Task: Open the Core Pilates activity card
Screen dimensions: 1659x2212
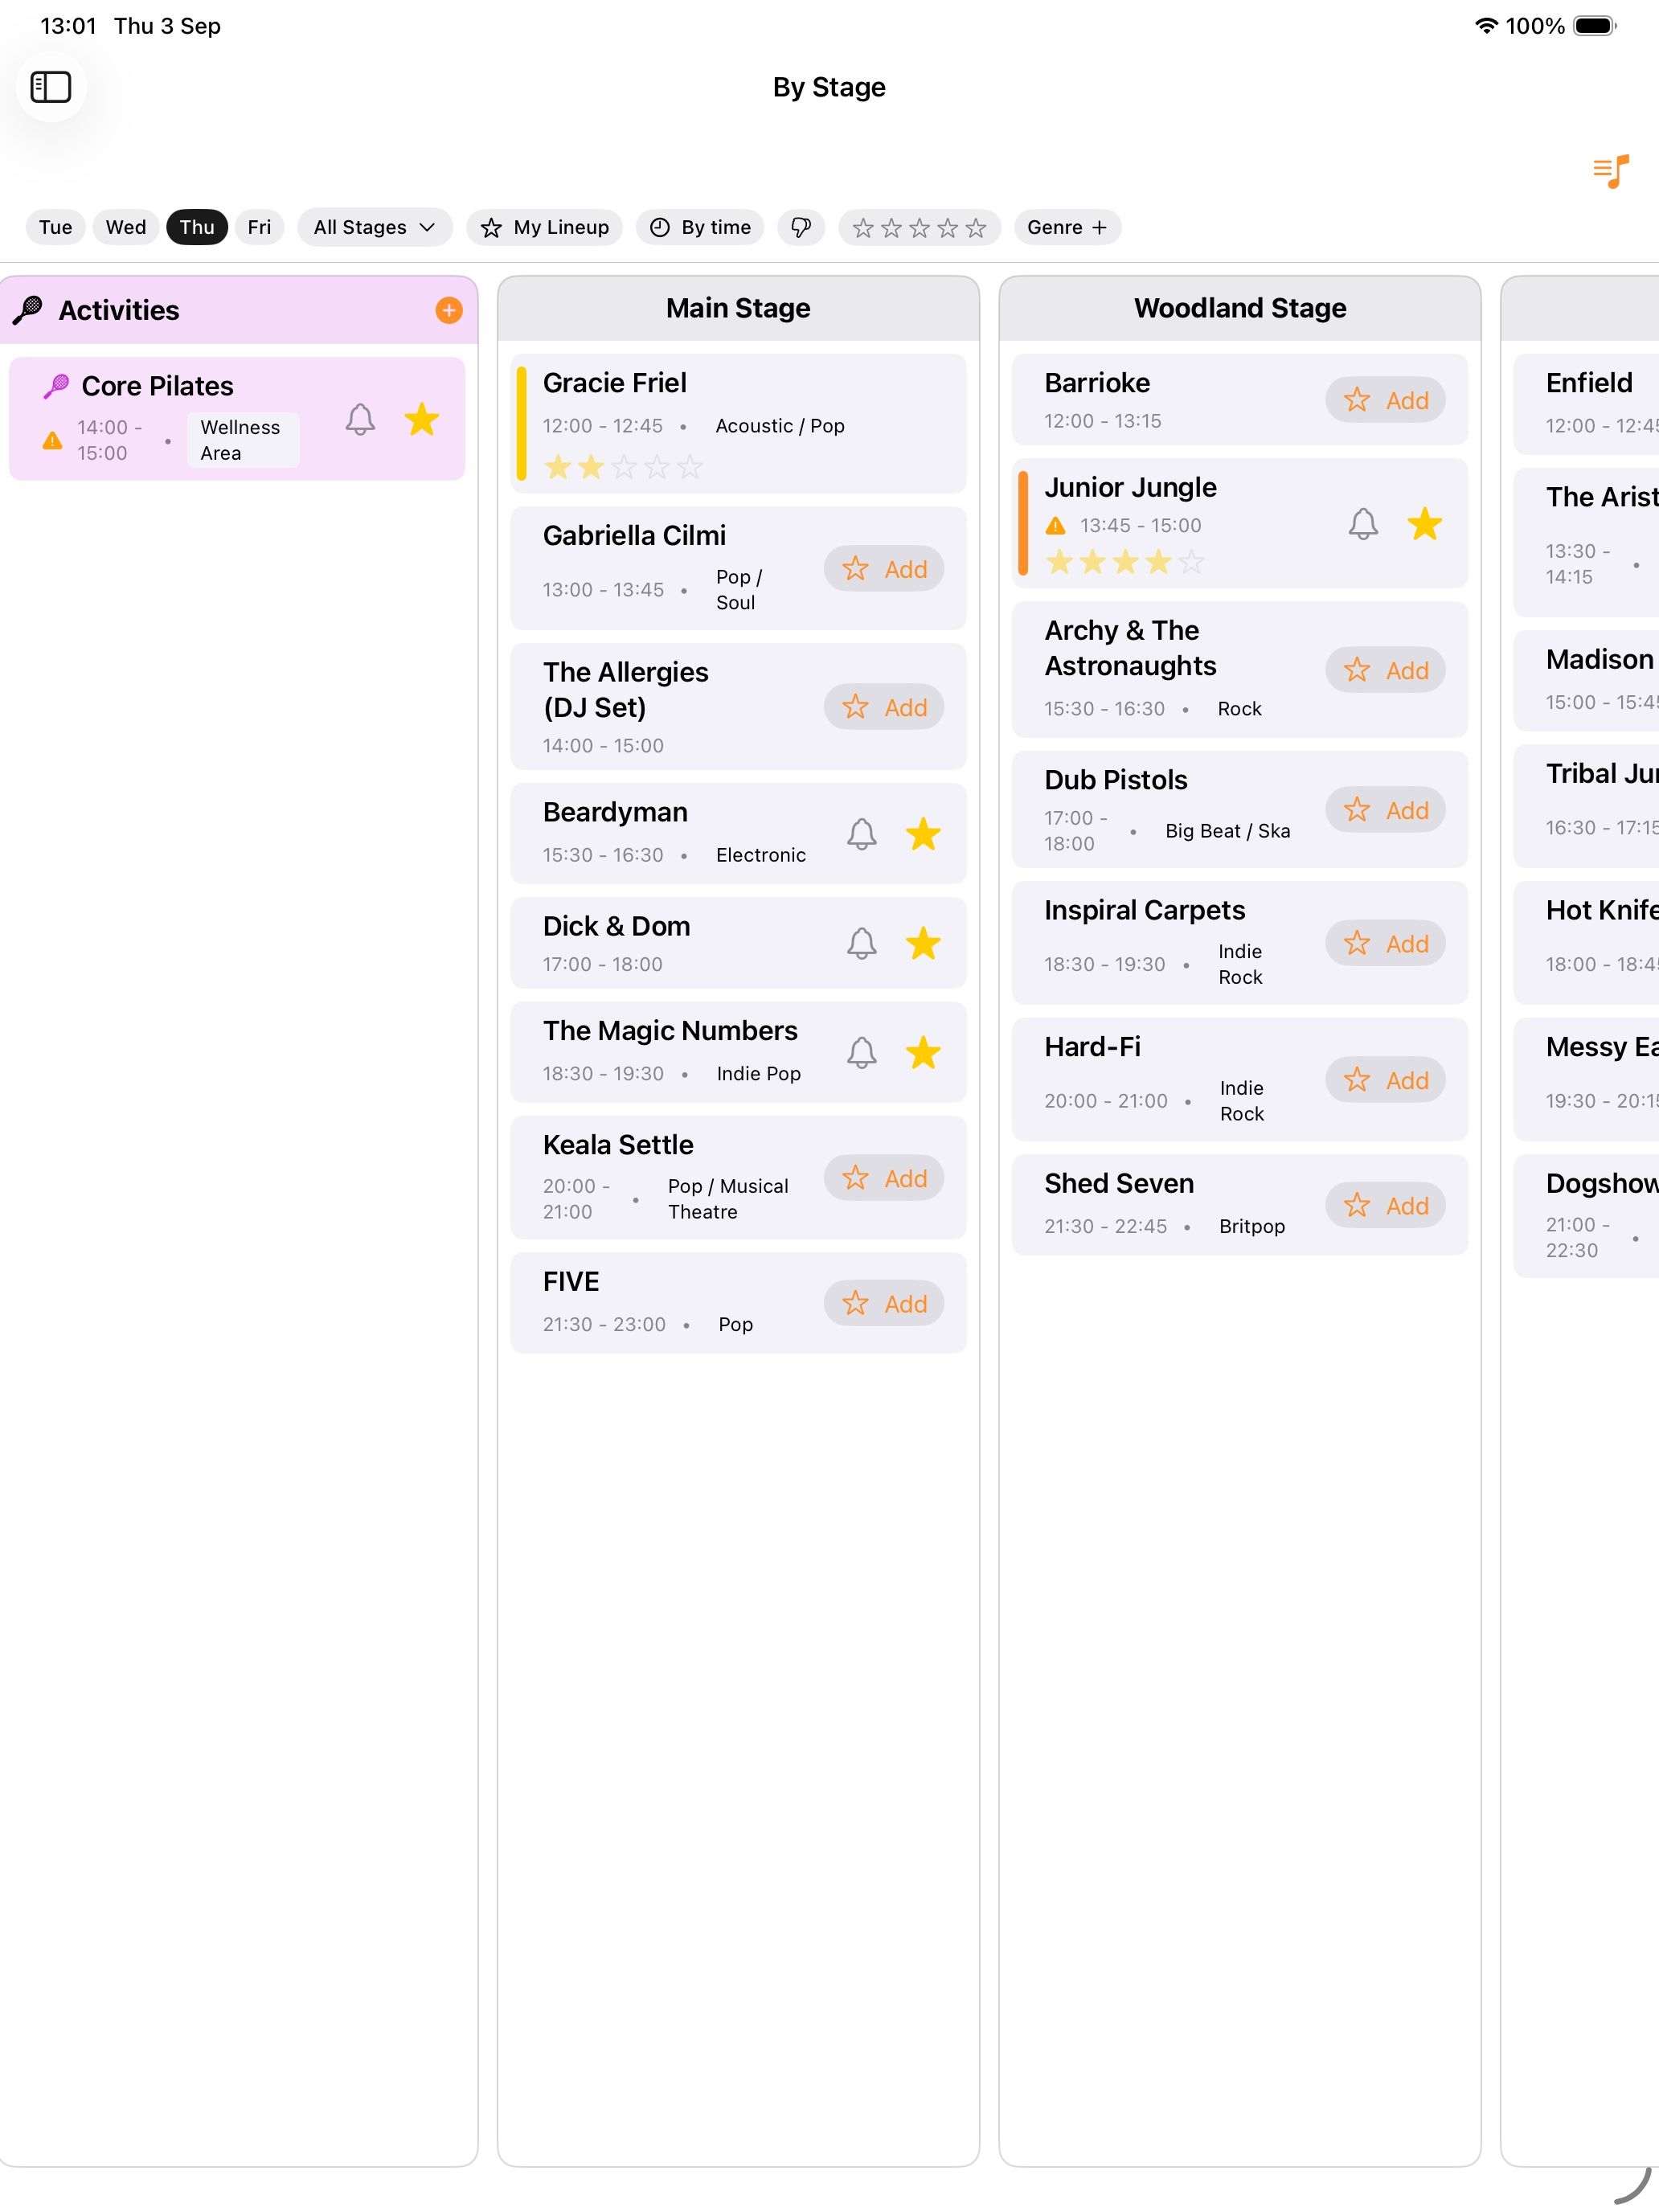Action: (237, 419)
